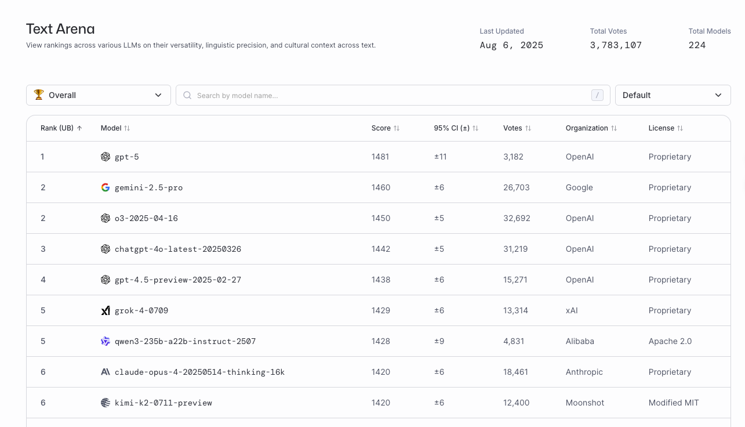Viewport: 745px width, 427px height.
Task: Click the ±9 confidence interval cell
Action: (439, 341)
